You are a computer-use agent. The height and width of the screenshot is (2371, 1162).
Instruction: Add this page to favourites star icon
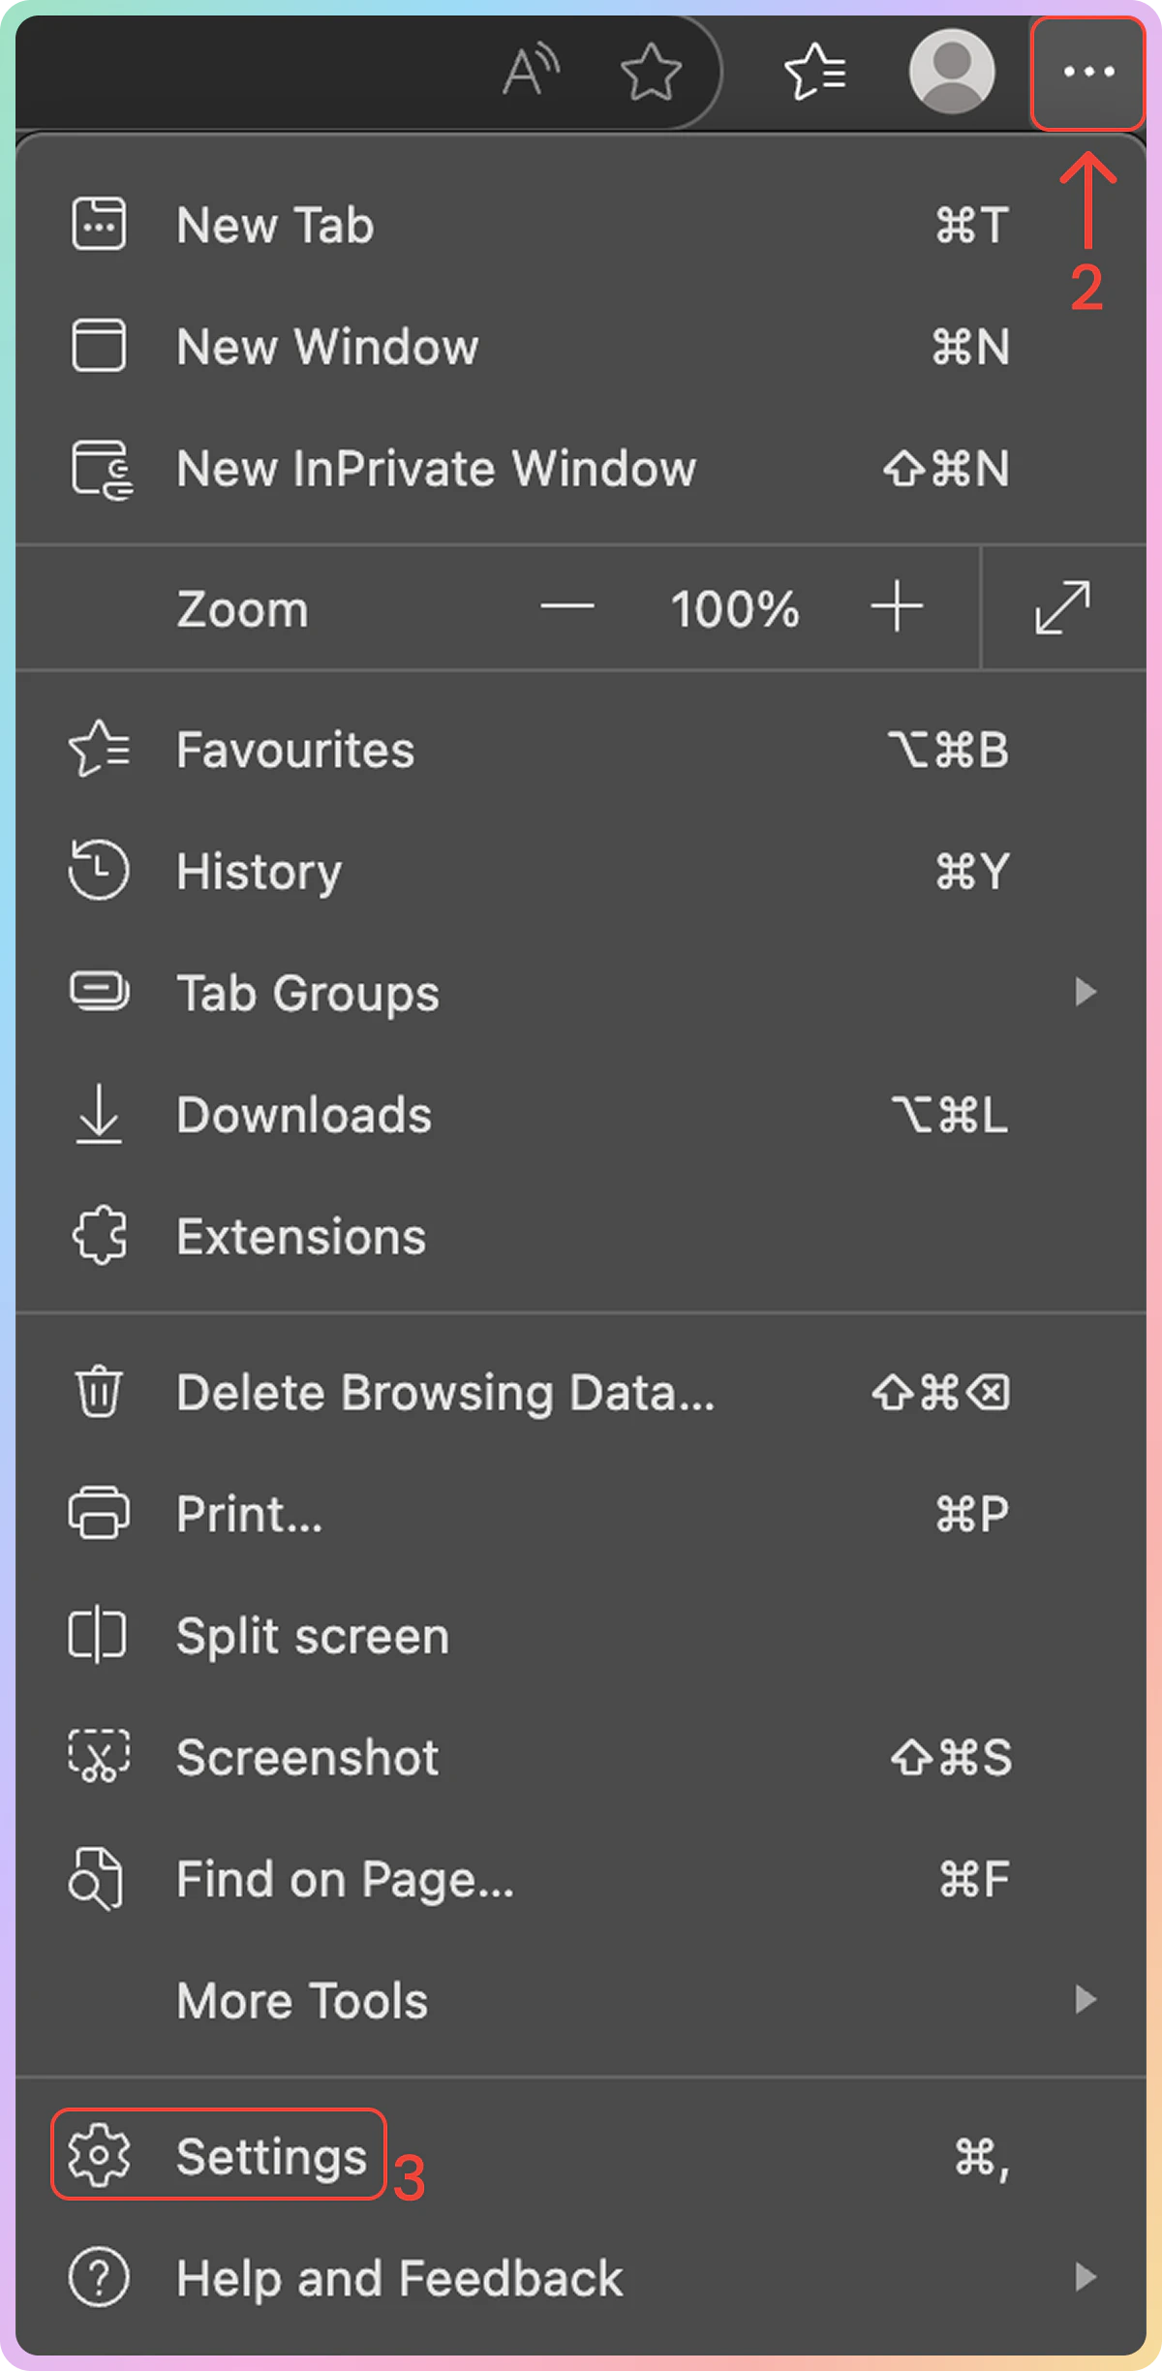tap(651, 72)
